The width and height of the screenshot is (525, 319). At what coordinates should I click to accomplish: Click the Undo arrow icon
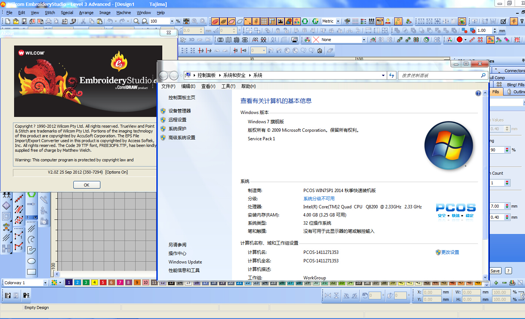[110, 21]
